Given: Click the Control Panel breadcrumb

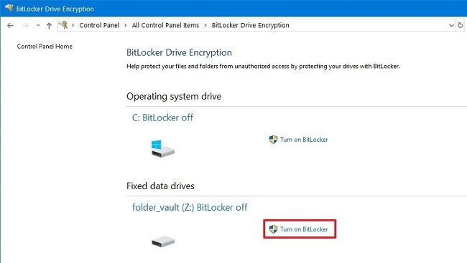Looking at the screenshot, I should click(99, 25).
